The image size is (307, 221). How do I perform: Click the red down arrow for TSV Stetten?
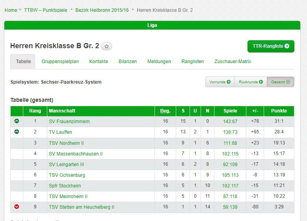(x=17, y=207)
